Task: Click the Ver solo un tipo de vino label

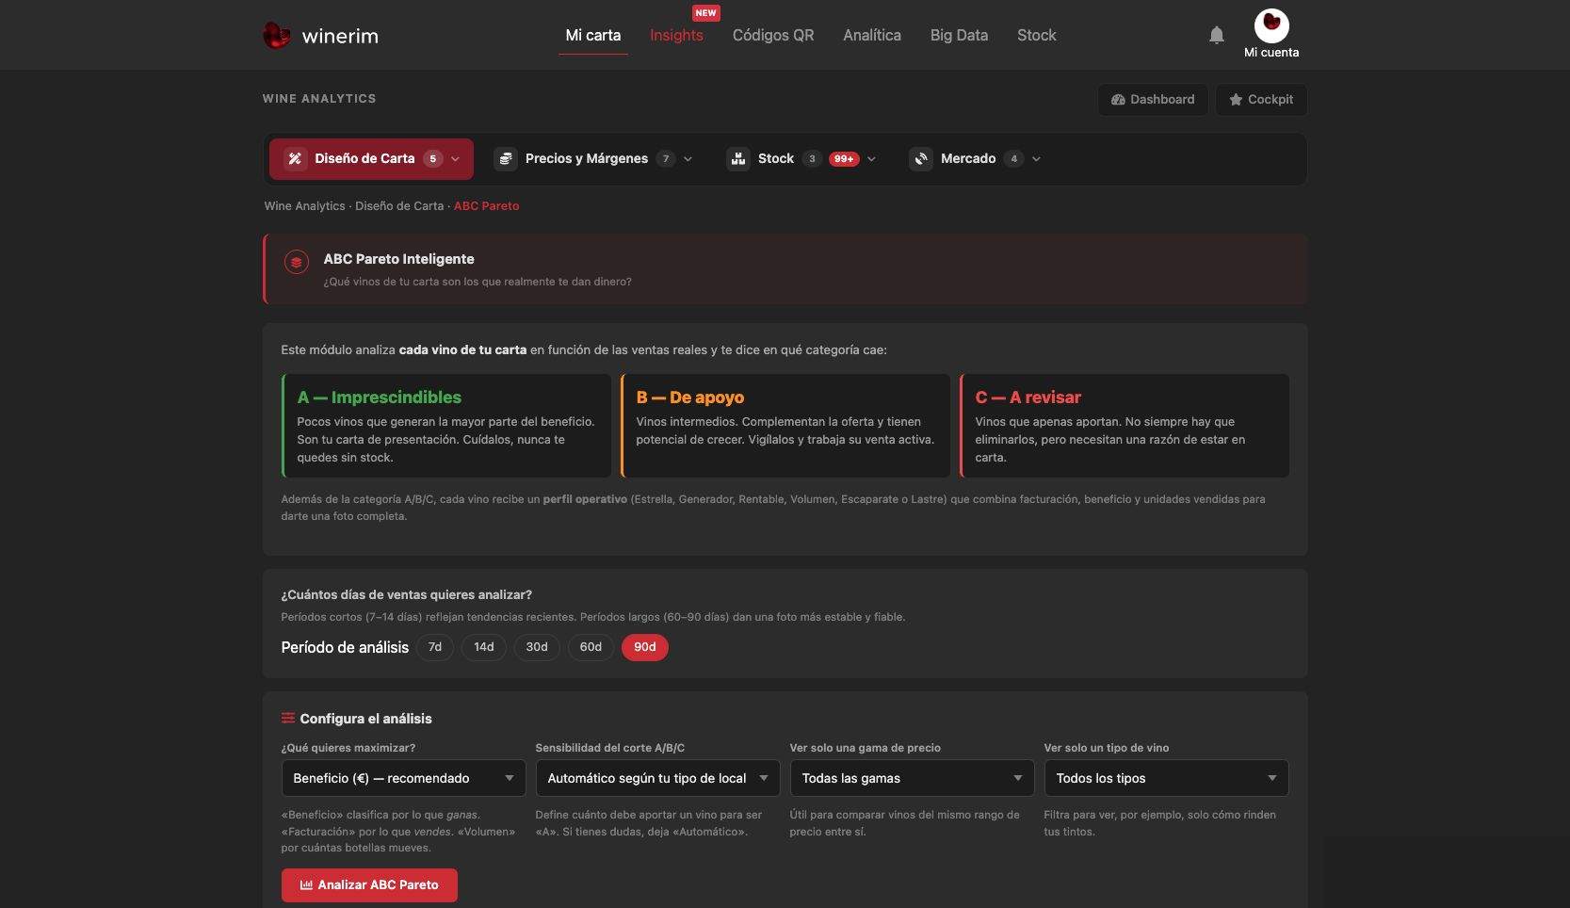Action: pyautogui.click(x=1107, y=748)
